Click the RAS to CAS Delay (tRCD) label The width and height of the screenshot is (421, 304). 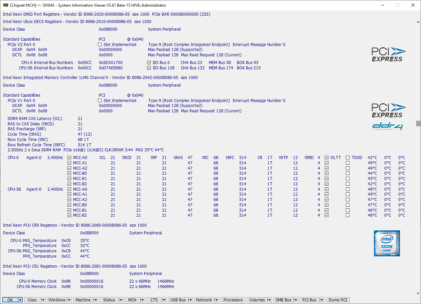point(31,124)
